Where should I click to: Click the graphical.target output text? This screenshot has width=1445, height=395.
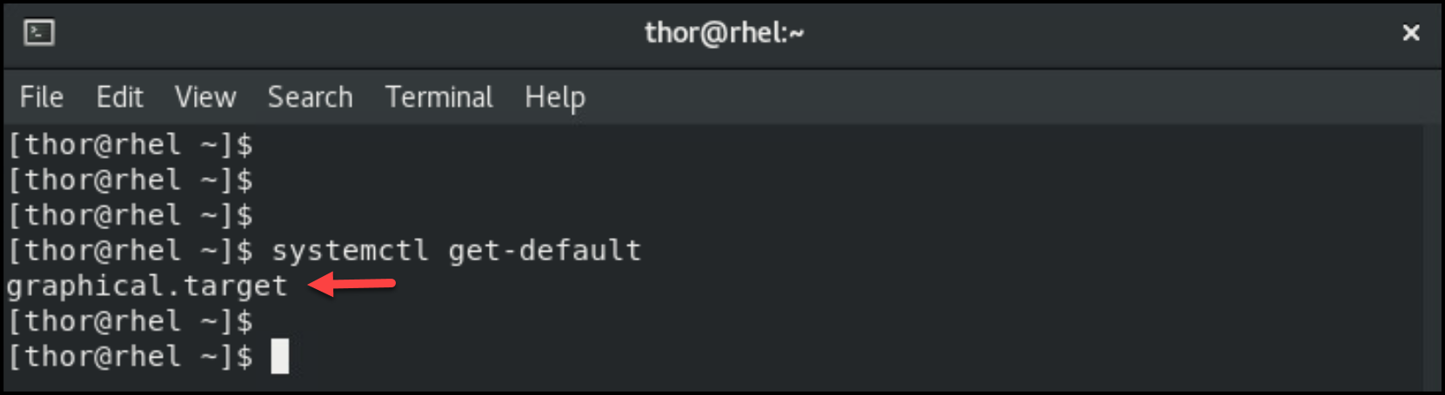(147, 286)
